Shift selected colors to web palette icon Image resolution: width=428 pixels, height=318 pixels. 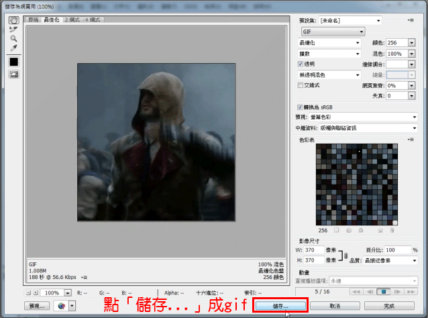pyautogui.click(x=349, y=230)
